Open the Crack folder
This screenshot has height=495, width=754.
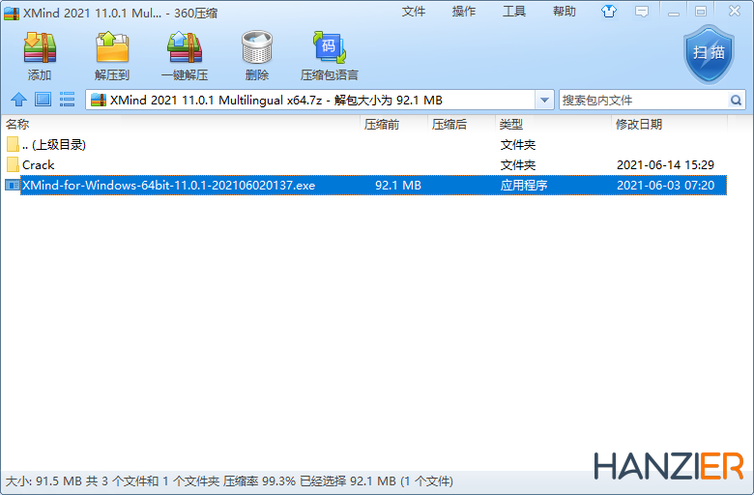(39, 165)
